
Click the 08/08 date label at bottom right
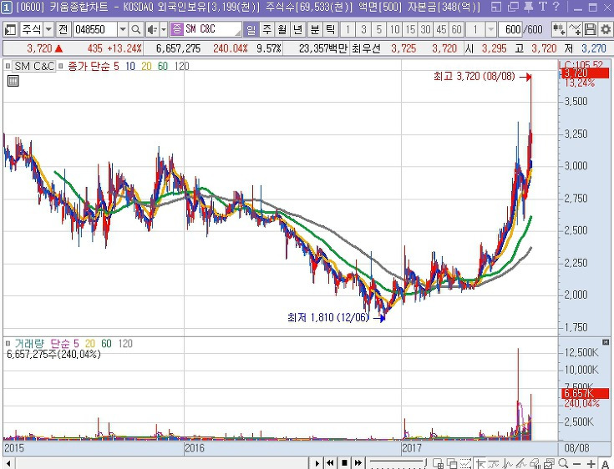pos(576,448)
